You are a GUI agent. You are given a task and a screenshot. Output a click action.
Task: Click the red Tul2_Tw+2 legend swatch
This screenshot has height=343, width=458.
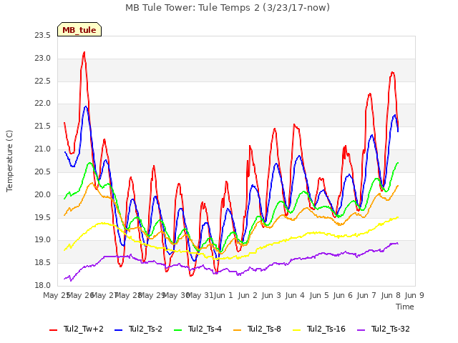pos(54,330)
